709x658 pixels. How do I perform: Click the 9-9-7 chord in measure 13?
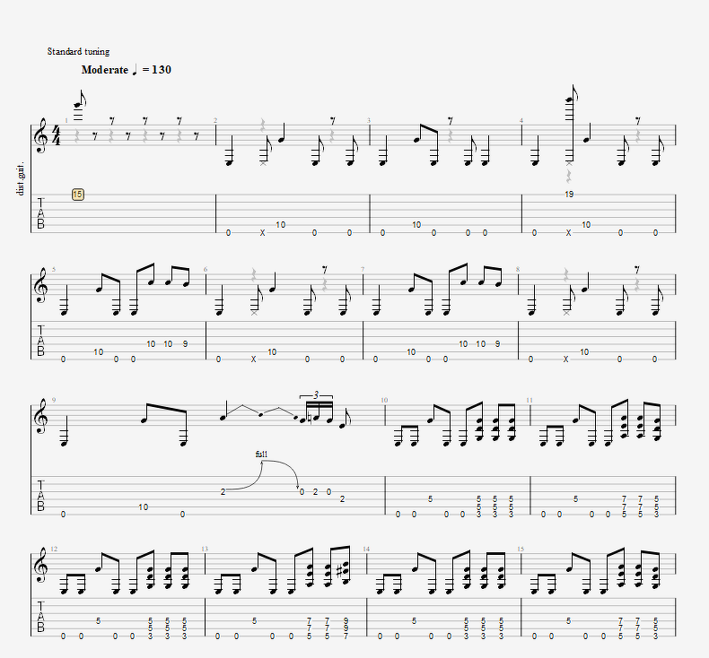coord(346,628)
